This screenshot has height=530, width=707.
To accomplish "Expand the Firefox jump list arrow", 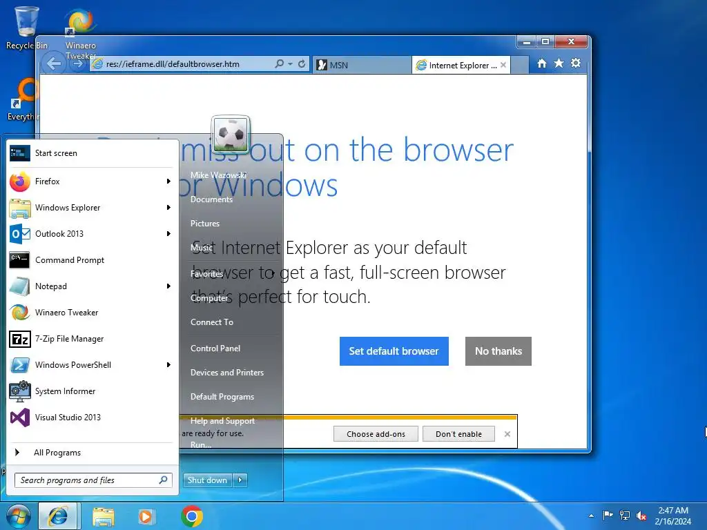I will click(x=168, y=181).
